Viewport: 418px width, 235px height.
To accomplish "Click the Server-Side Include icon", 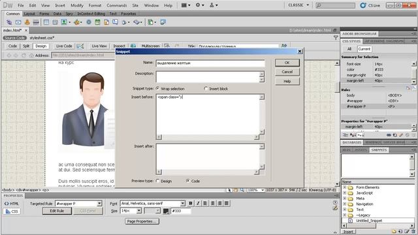I will pyautogui.click(x=106, y=22).
